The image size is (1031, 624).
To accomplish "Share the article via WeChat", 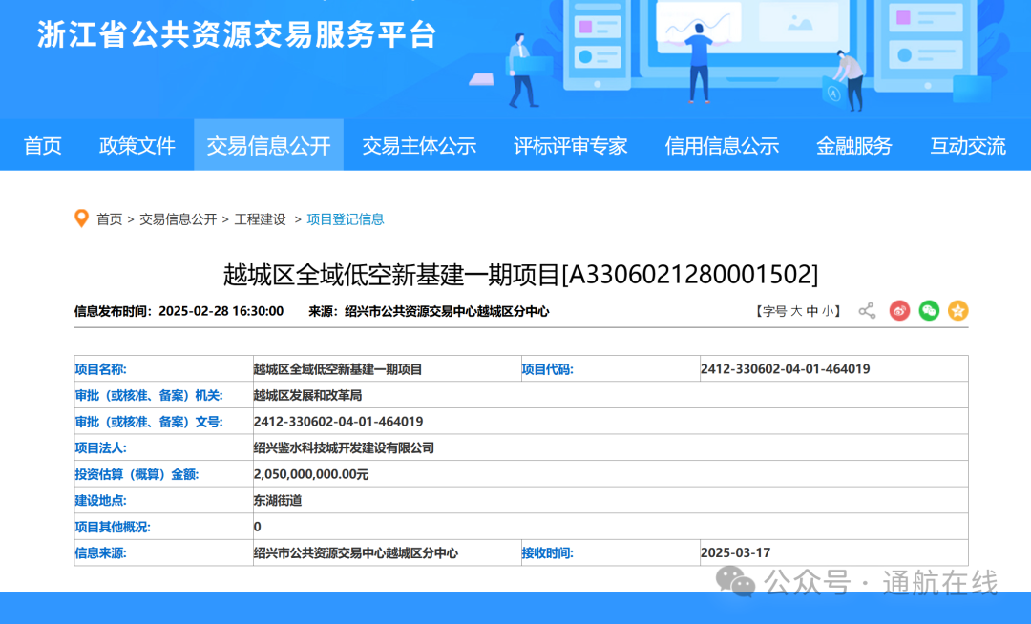I will pyautogui.click(x=929, y=310).
